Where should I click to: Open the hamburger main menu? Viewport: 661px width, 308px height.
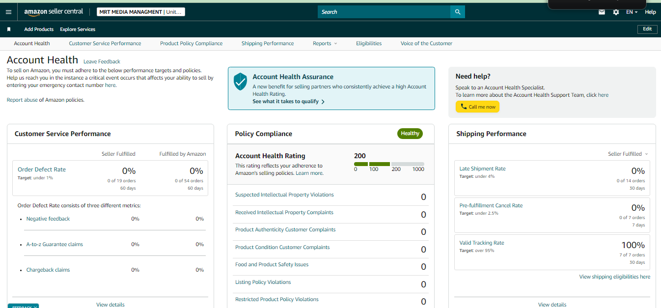tap(8, 12)
